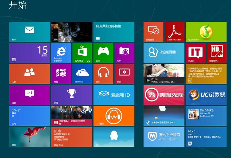This screenshot has height=158, width=231.
Task: Open the Sports tile with trophy icon
Action: tap(72, 94)
